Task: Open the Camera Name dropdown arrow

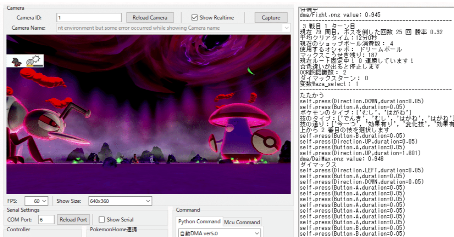Action: tap(286, 28)
